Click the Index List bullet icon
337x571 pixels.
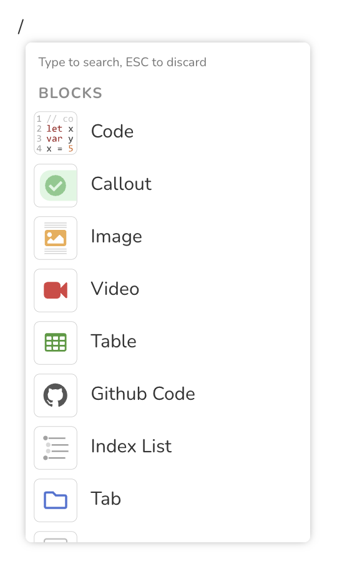point(56,448)
